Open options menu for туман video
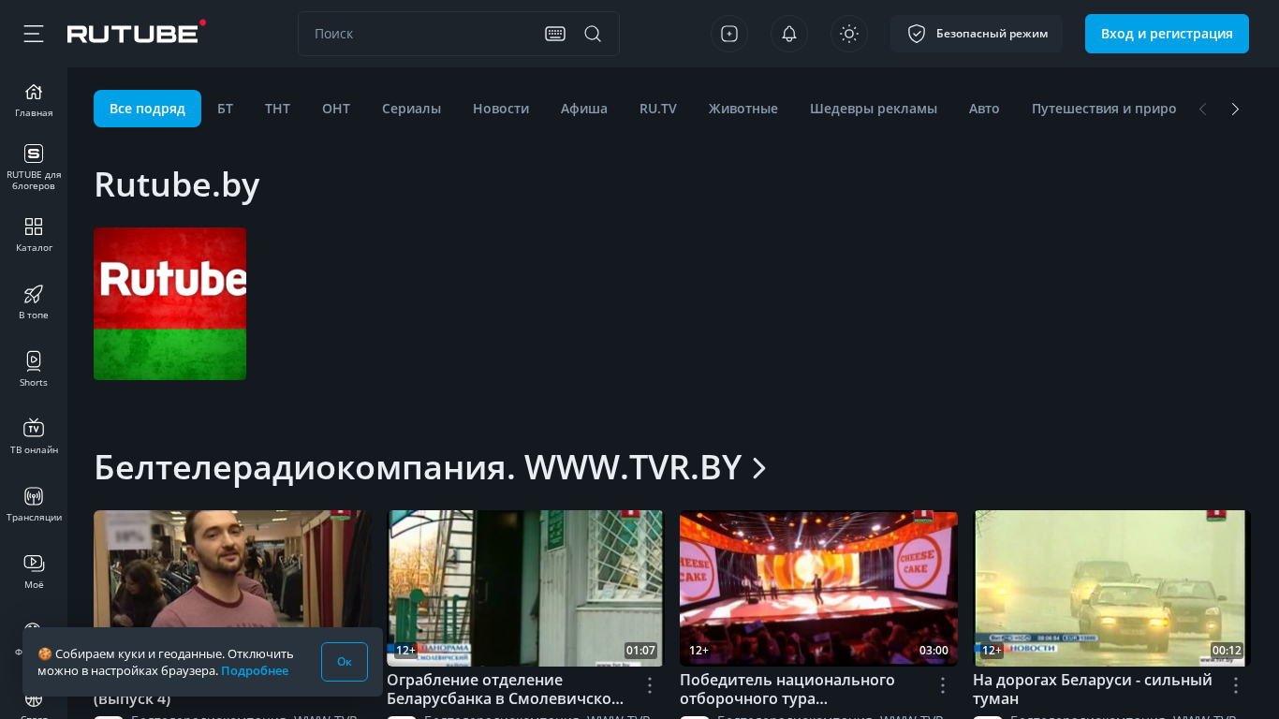 [x=1236, y=685]
